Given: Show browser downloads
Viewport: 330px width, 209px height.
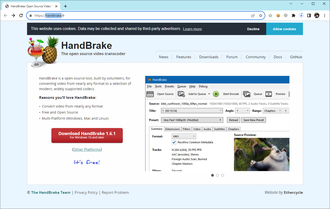Looking at the screenshot, I should pos(301,16).
